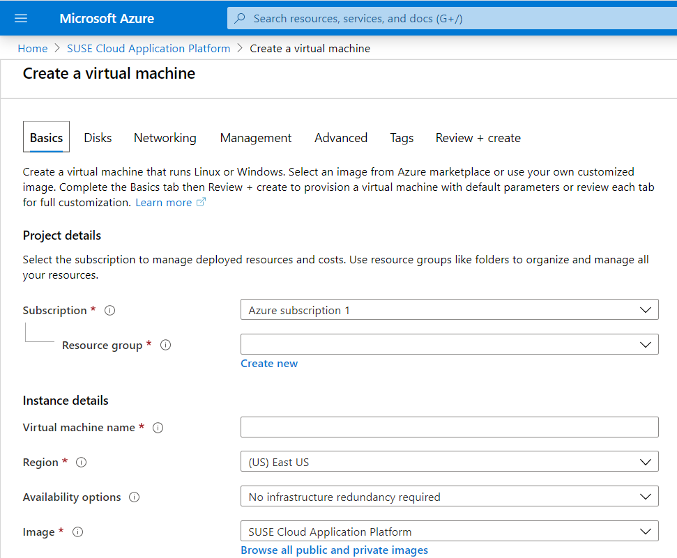Click Browse all public and private images
677x558 pixels.
[x=334, y=550]
